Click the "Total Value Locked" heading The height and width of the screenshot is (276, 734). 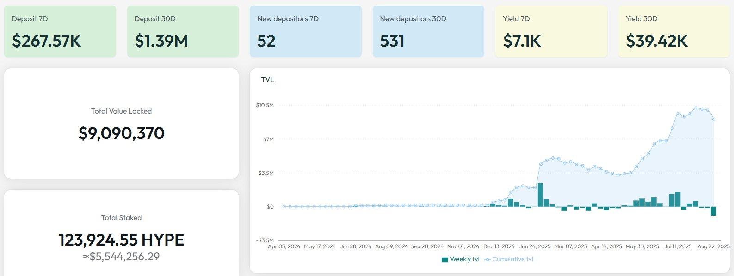pyautogui.click(x=121, y=111)
